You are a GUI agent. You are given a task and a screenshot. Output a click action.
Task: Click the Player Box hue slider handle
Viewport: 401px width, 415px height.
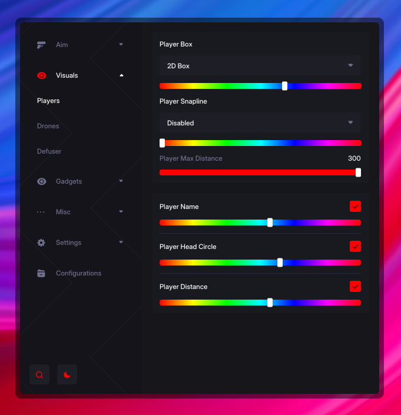coord(284,86)
